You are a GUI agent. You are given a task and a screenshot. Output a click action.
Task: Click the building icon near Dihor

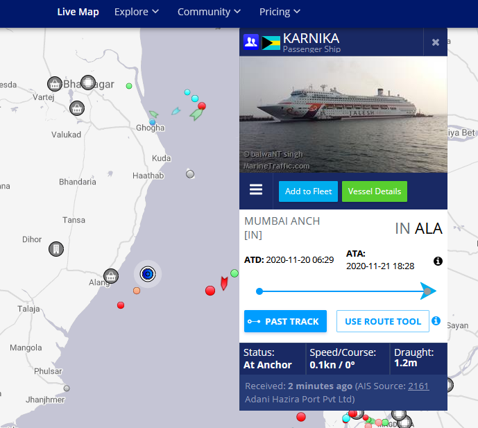56,249
